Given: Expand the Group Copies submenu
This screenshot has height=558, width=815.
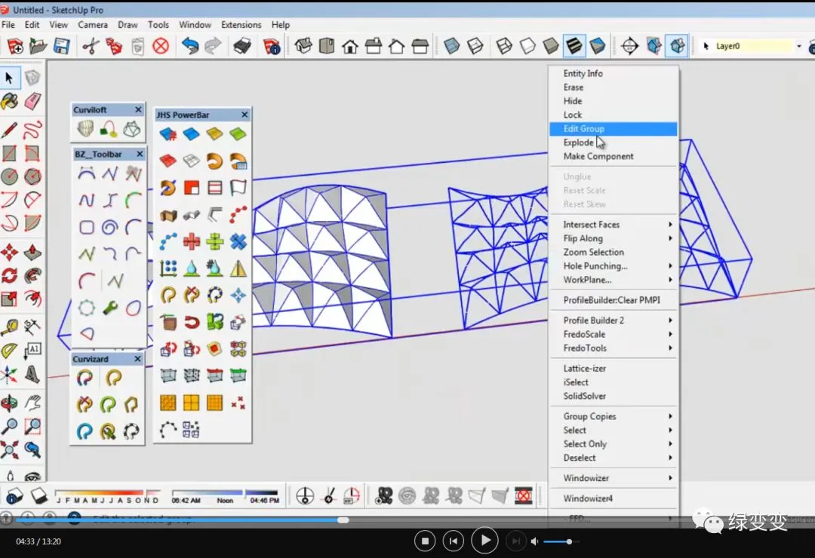Looking at the screenshot, I should (x=614, y=416).
